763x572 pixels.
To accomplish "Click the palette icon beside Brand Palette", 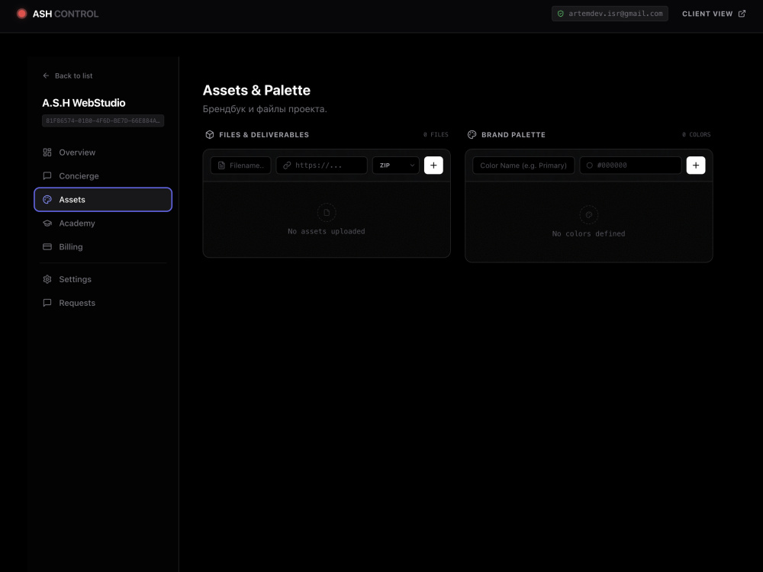I will [472, 135].
